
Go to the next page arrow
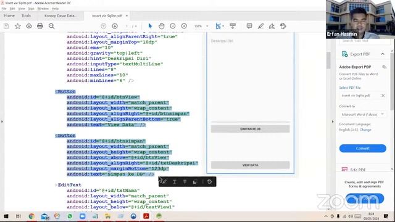point(115,26)
